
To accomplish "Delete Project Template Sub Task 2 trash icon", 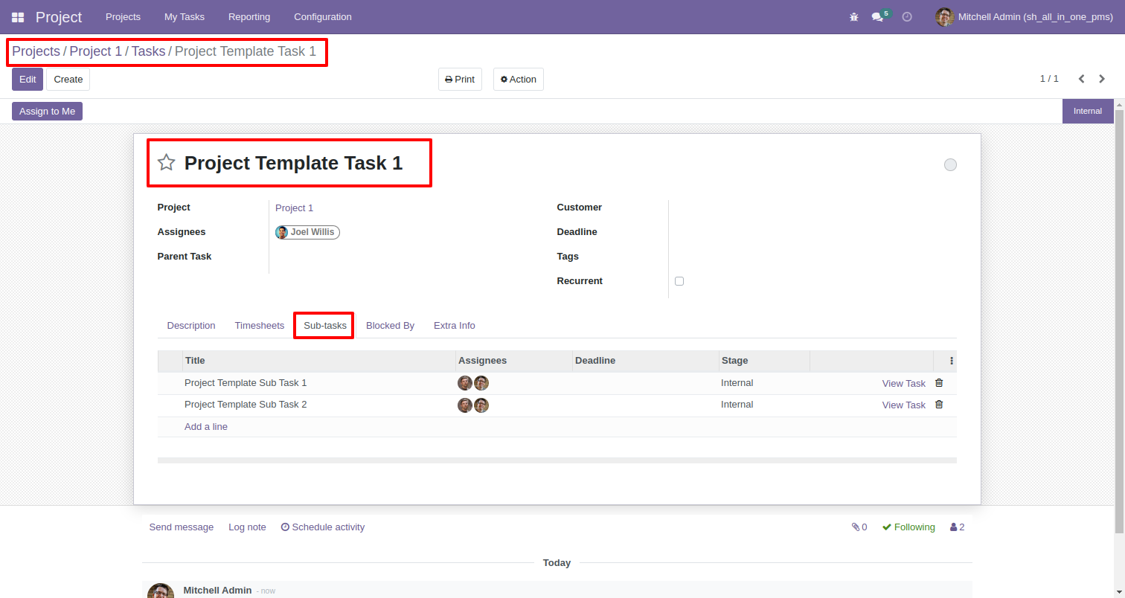I will coord(939,405).
